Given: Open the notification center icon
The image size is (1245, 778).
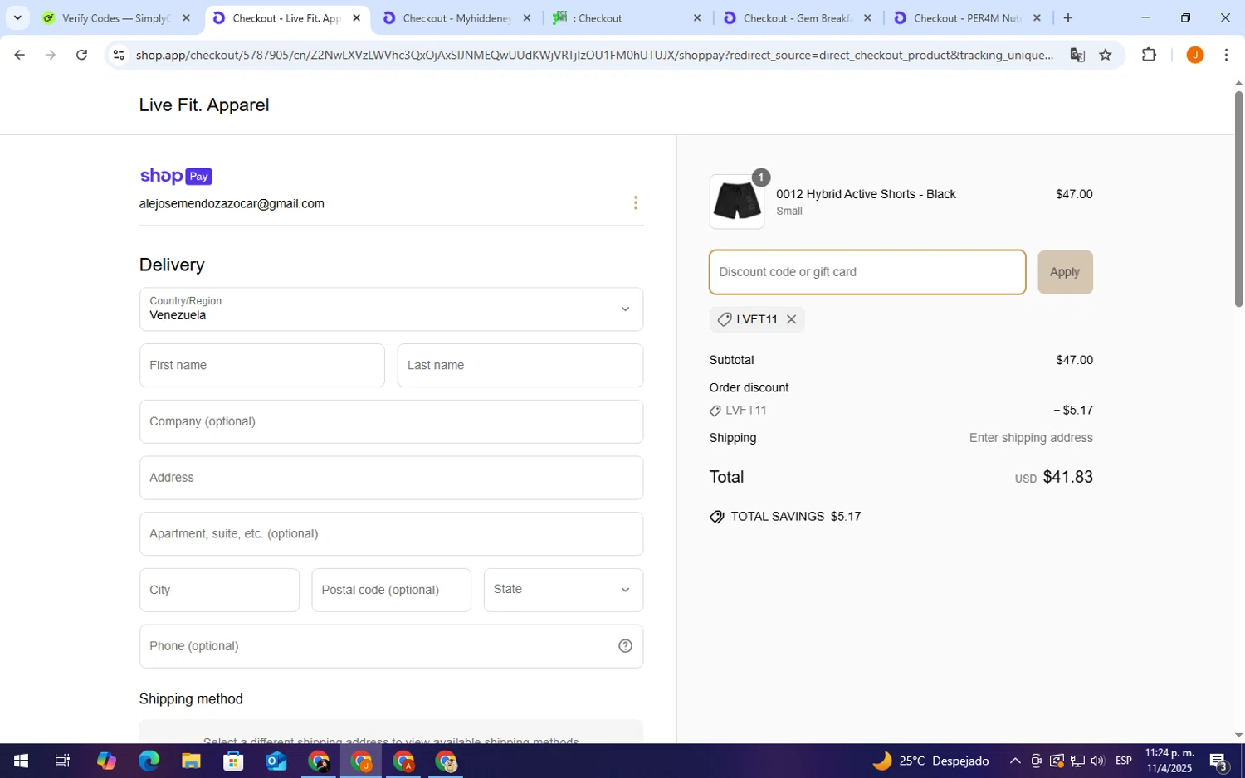Looking at the screenshot, I should click(1218, 761).
